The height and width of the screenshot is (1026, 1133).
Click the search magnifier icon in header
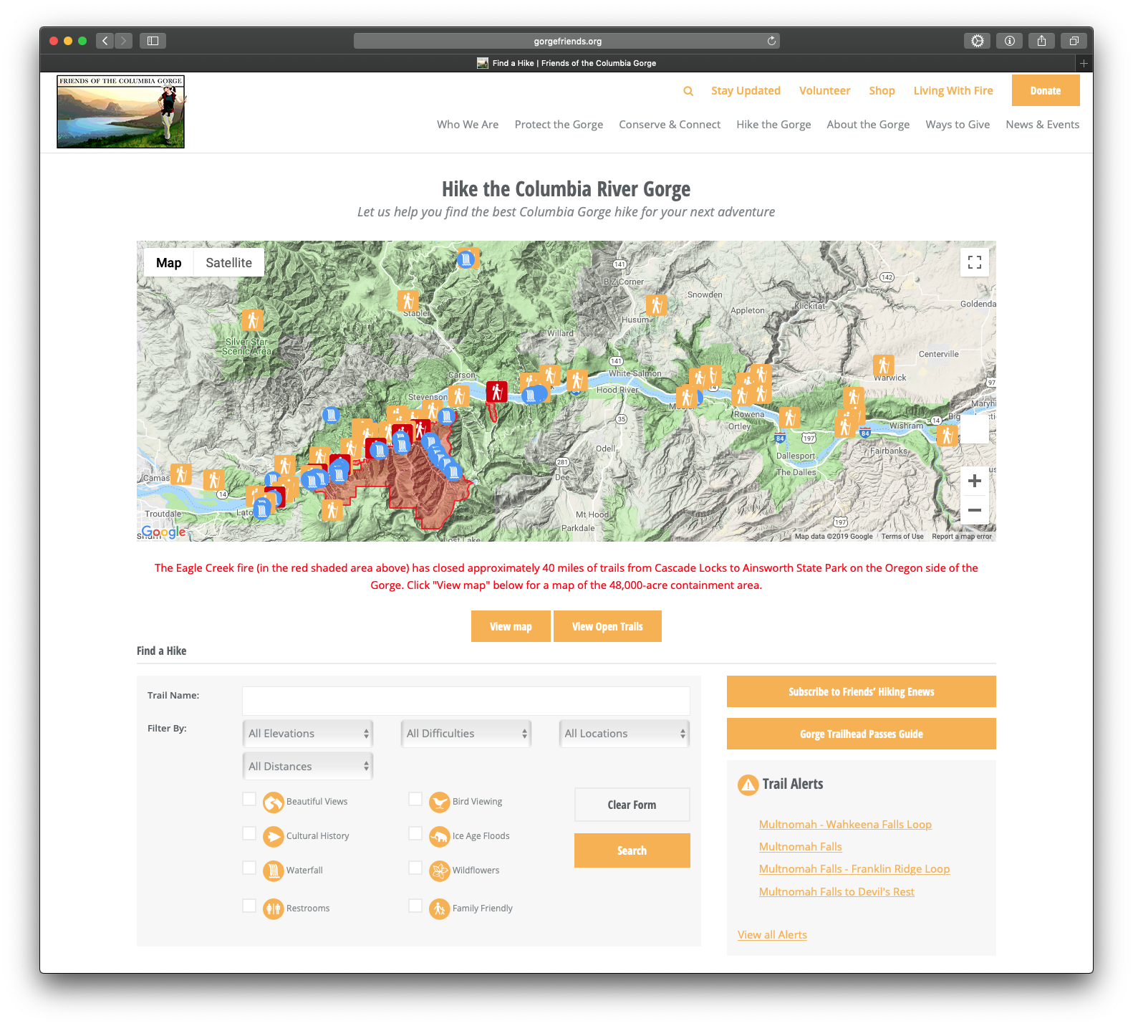pos(688,91)
